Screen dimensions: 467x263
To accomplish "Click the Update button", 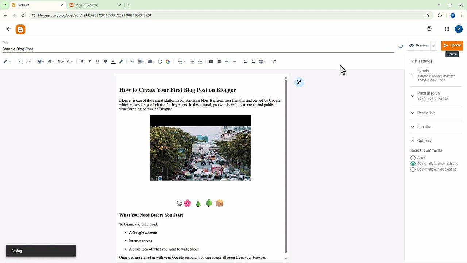I will point(452,45).
